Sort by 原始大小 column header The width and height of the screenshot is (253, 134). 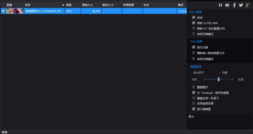tap(87, 5)
